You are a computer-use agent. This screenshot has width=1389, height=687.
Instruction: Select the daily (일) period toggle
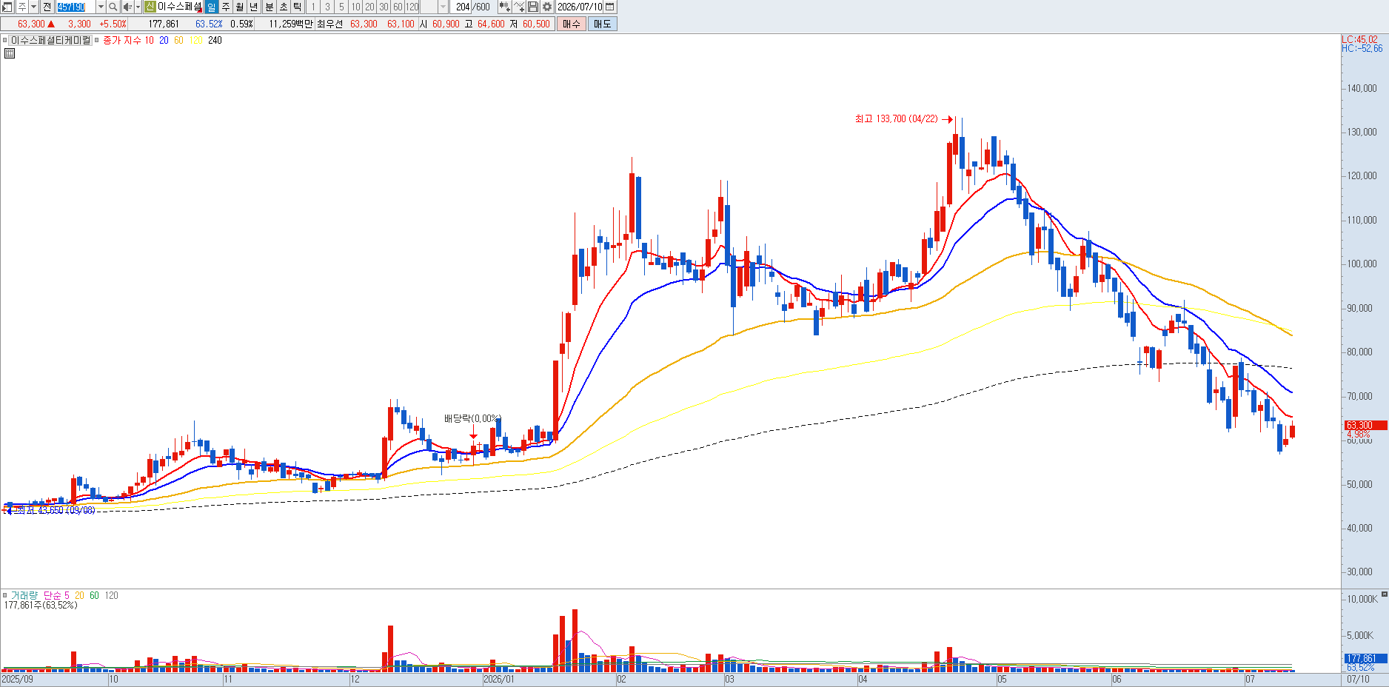coord(212,7)
